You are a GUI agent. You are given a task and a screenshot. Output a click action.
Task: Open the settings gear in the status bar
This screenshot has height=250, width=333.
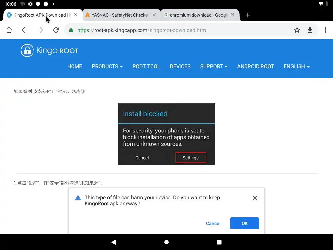coord(30,4)
